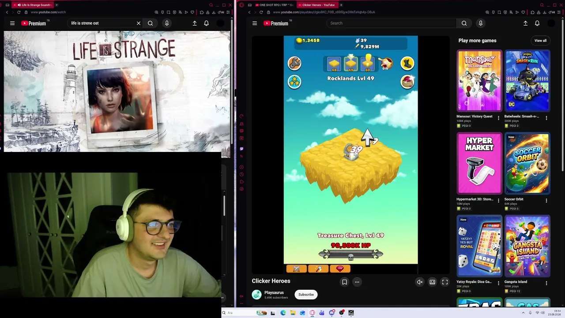Subscribe to the Playsaurus channel
The width and height of the screenshot is (565, 318).
coord(306,295)
